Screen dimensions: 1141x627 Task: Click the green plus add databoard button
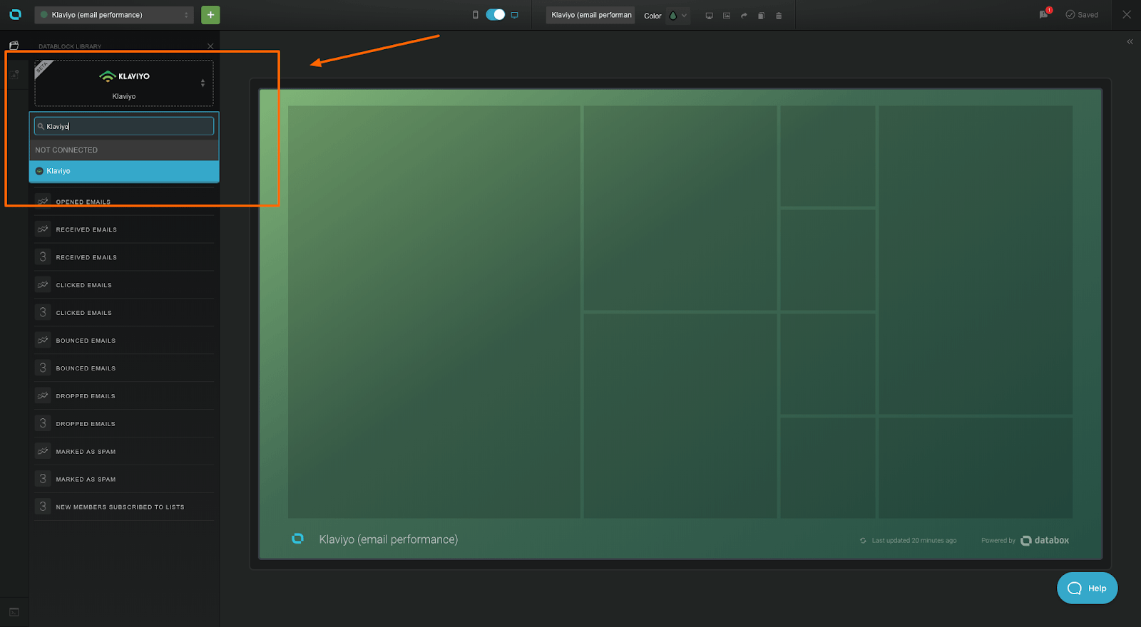coord(210,15)
